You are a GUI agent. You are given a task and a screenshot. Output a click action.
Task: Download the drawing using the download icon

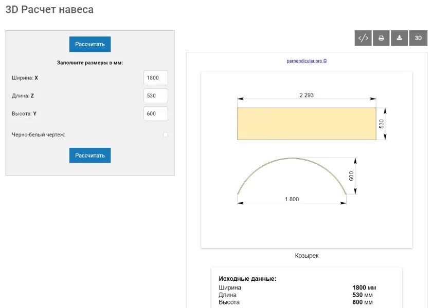[399, 38]
